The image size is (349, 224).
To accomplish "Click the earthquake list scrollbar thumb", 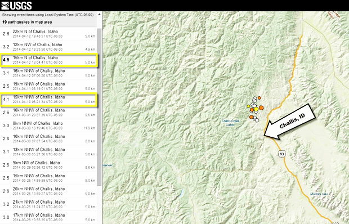I will (99, 107).
